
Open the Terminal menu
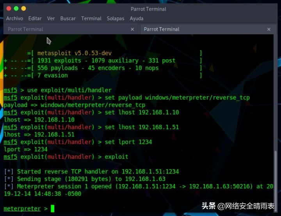pos(91,18)
